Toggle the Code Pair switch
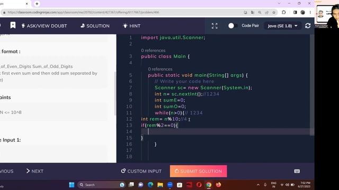 [233, 26]
